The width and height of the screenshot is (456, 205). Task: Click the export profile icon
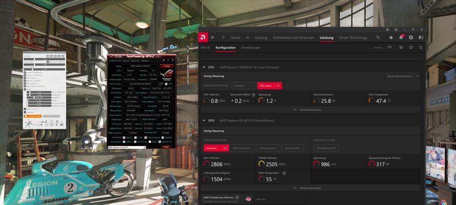411,47
